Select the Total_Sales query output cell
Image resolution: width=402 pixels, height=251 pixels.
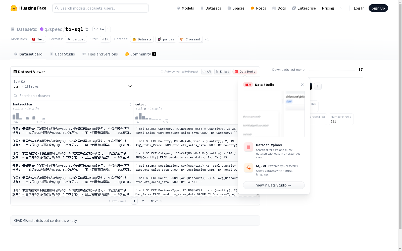coord(186,131)
